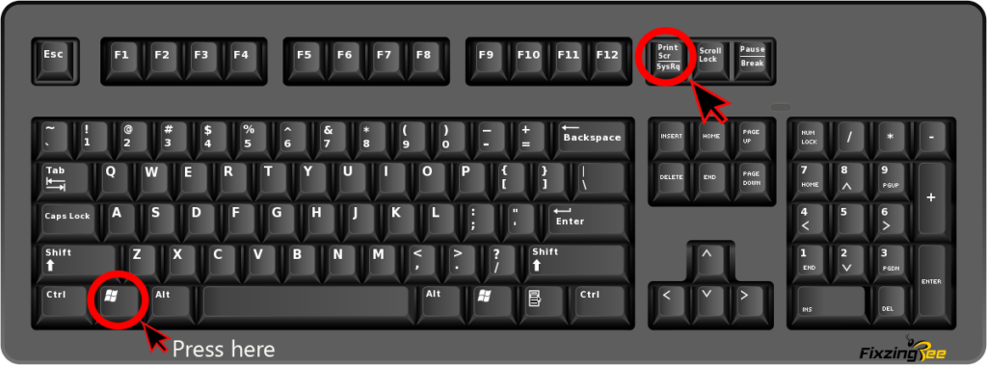Click the circled left Windows logo key

coord(116,300)
